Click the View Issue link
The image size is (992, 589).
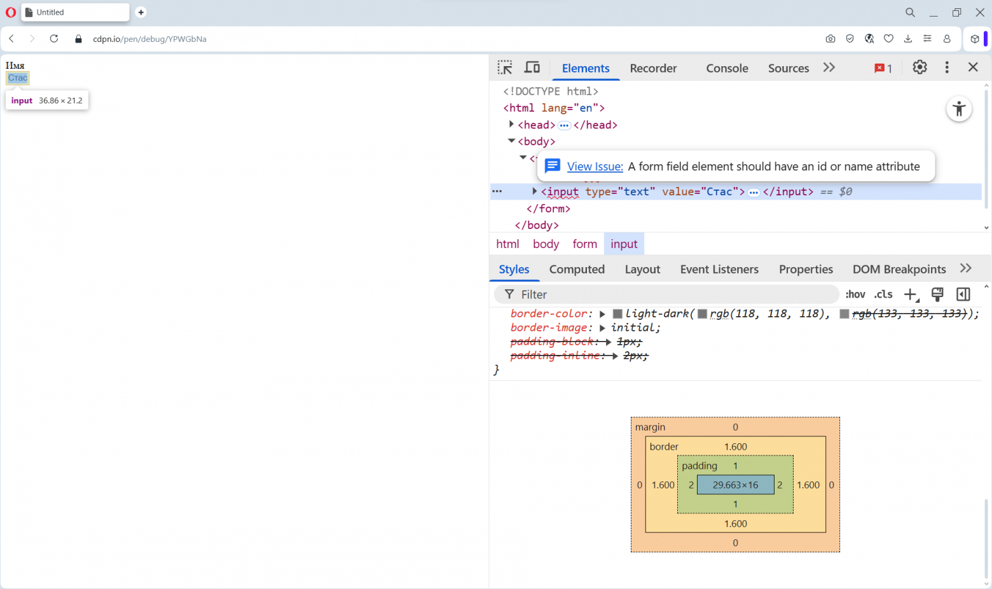[595, 167]
